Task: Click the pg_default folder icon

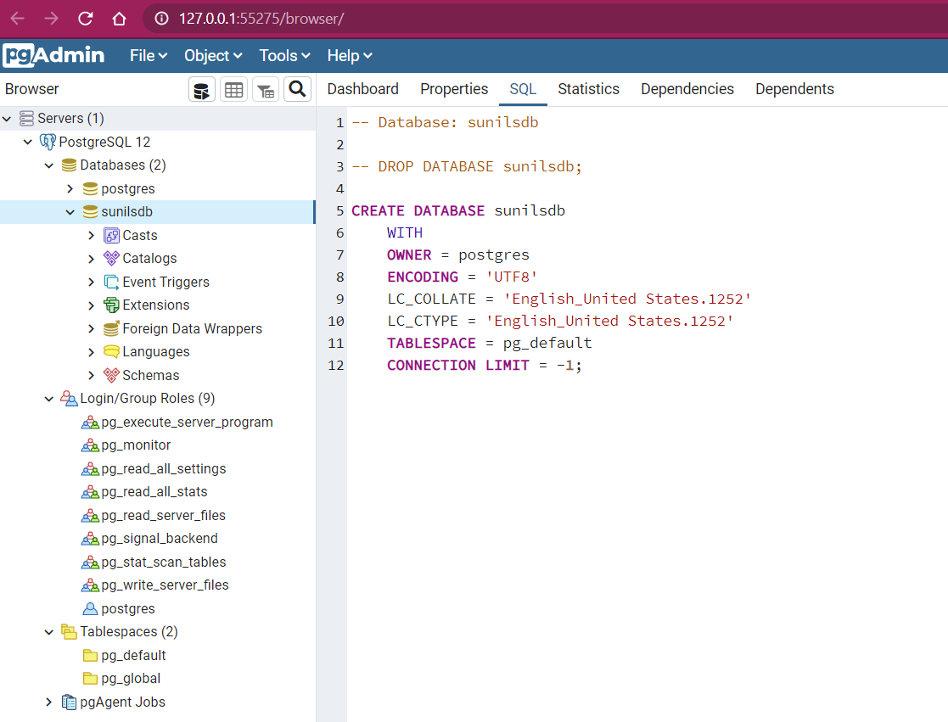Action: 90,656
